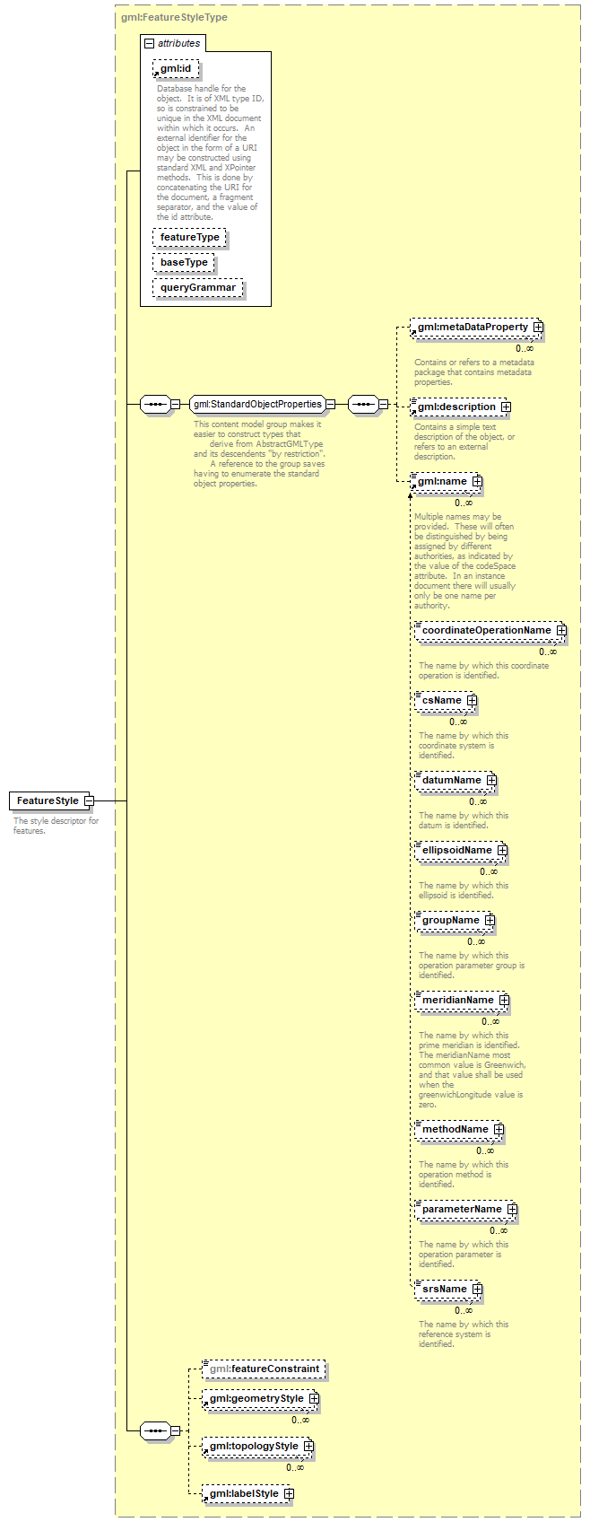Expand meridianName plus icon
The height and width of the screenshot is (1522, 590).
(x=504, y=1001)
